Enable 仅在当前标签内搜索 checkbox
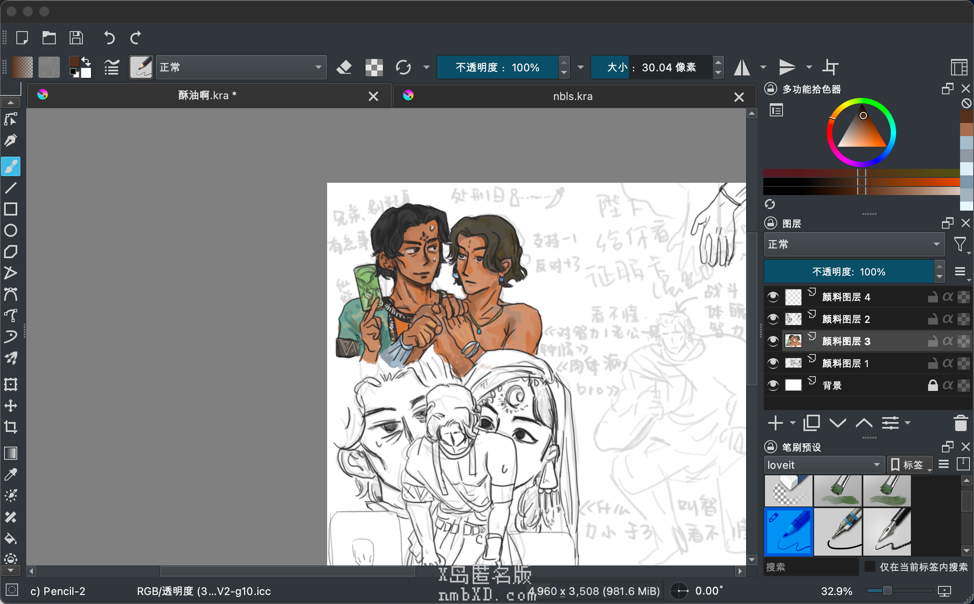974x604 pixels. 869,566
